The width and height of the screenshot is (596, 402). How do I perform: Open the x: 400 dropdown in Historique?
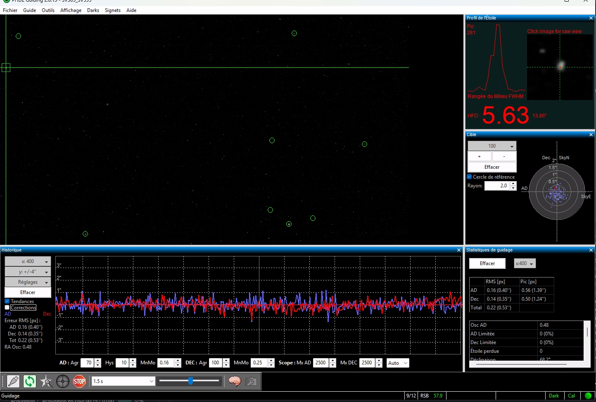[28, 261]
